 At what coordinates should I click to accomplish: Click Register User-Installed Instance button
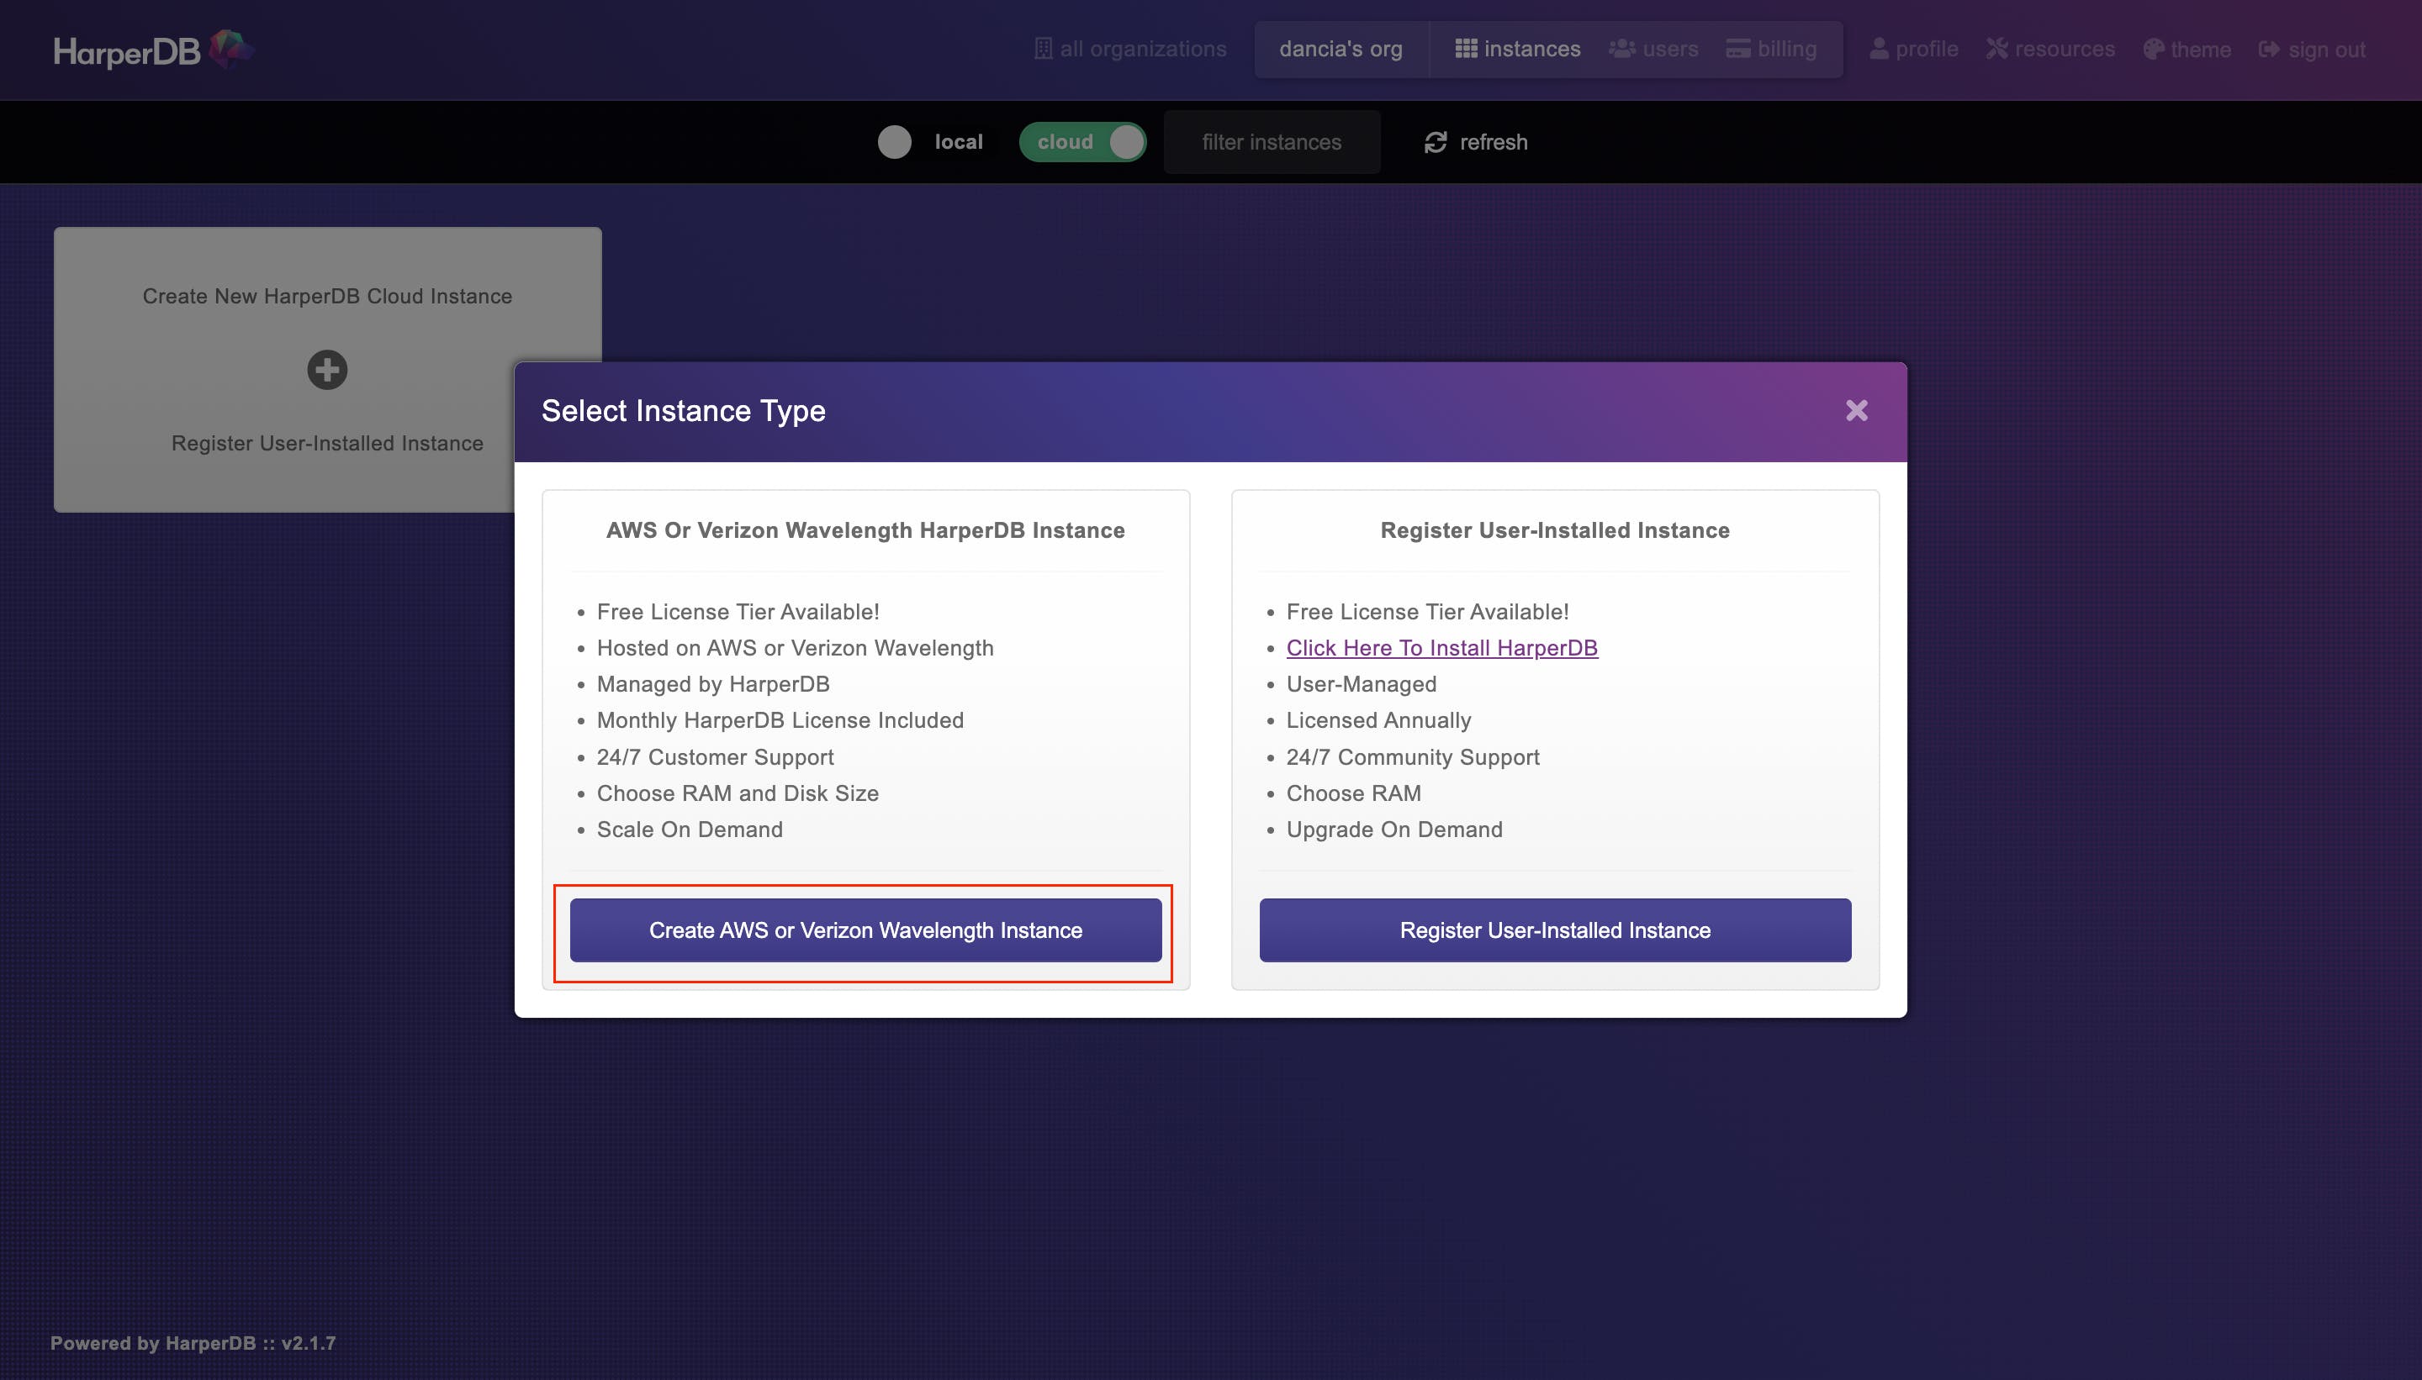pos(1554,930)
